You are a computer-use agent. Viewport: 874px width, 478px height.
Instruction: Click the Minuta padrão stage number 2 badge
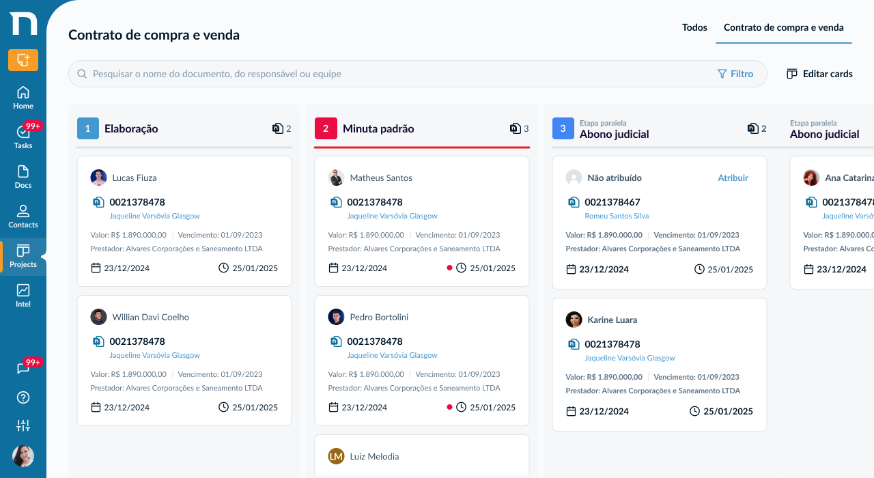point(326,128)
